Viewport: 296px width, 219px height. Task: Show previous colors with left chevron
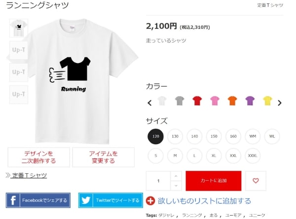[149, 103]
